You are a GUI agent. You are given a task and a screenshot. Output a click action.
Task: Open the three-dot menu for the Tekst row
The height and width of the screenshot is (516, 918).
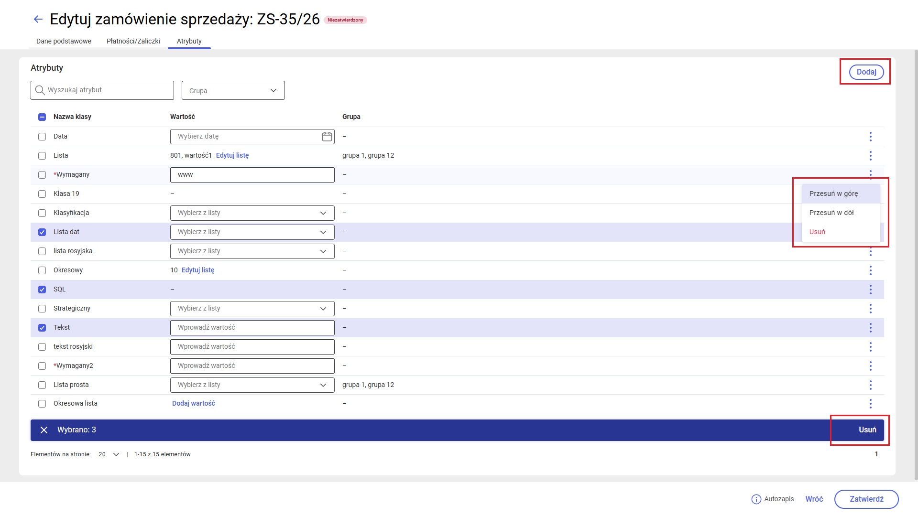tap(870, 328)
